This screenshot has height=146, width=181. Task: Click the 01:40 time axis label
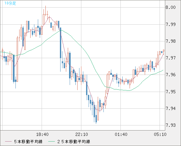coord(121,134)
